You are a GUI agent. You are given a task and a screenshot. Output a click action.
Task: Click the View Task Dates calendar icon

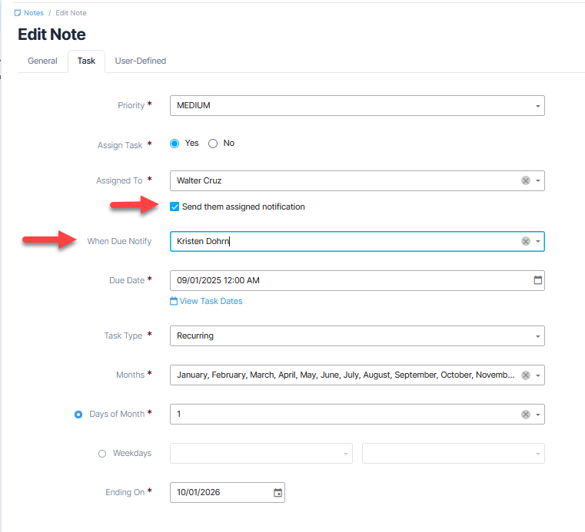tap(174, 302)
